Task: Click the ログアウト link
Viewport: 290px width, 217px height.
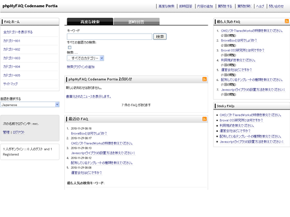Action: 19,132
